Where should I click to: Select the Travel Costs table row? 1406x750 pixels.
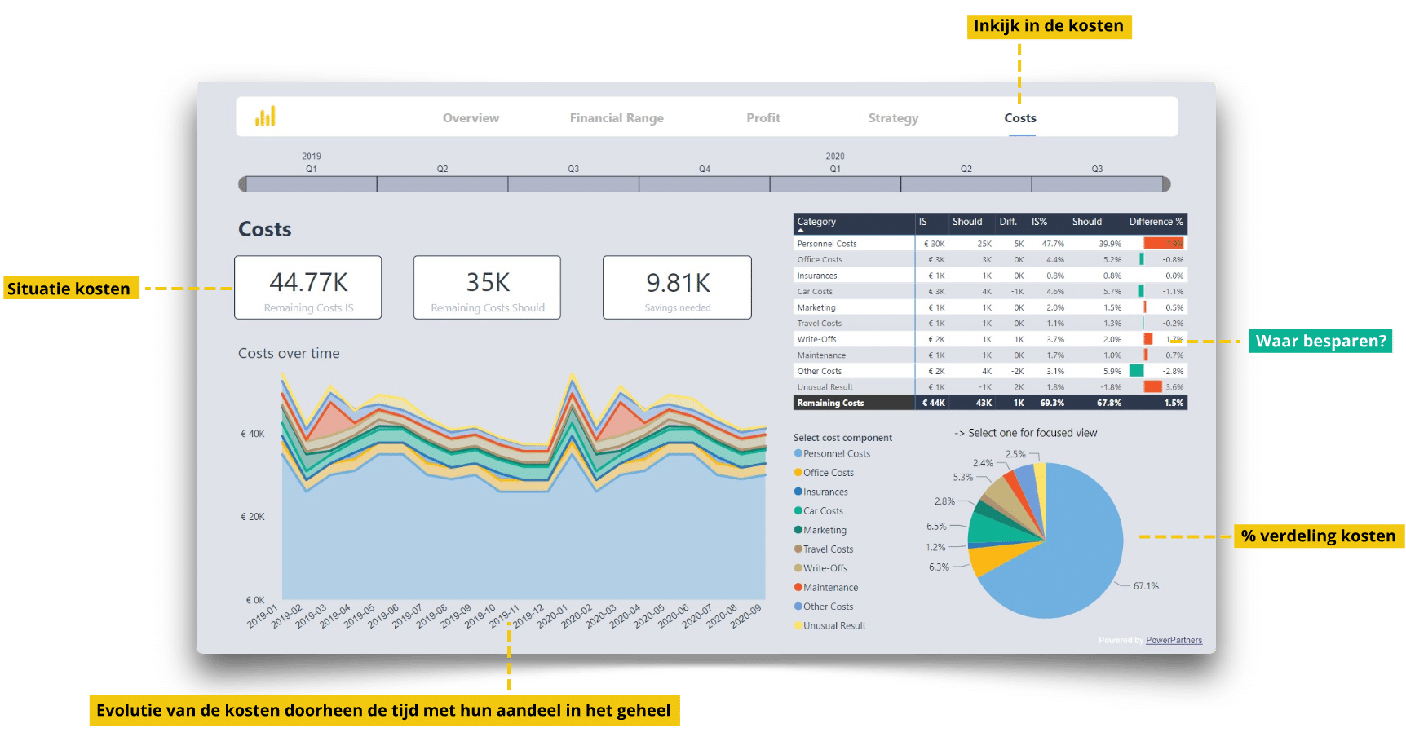pos(990,323)
